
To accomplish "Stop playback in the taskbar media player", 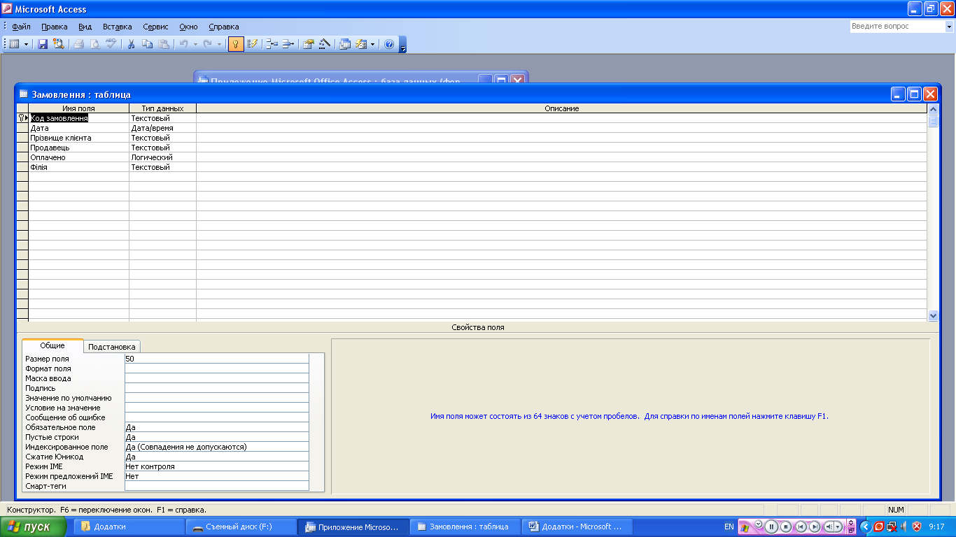I will 786,527.
